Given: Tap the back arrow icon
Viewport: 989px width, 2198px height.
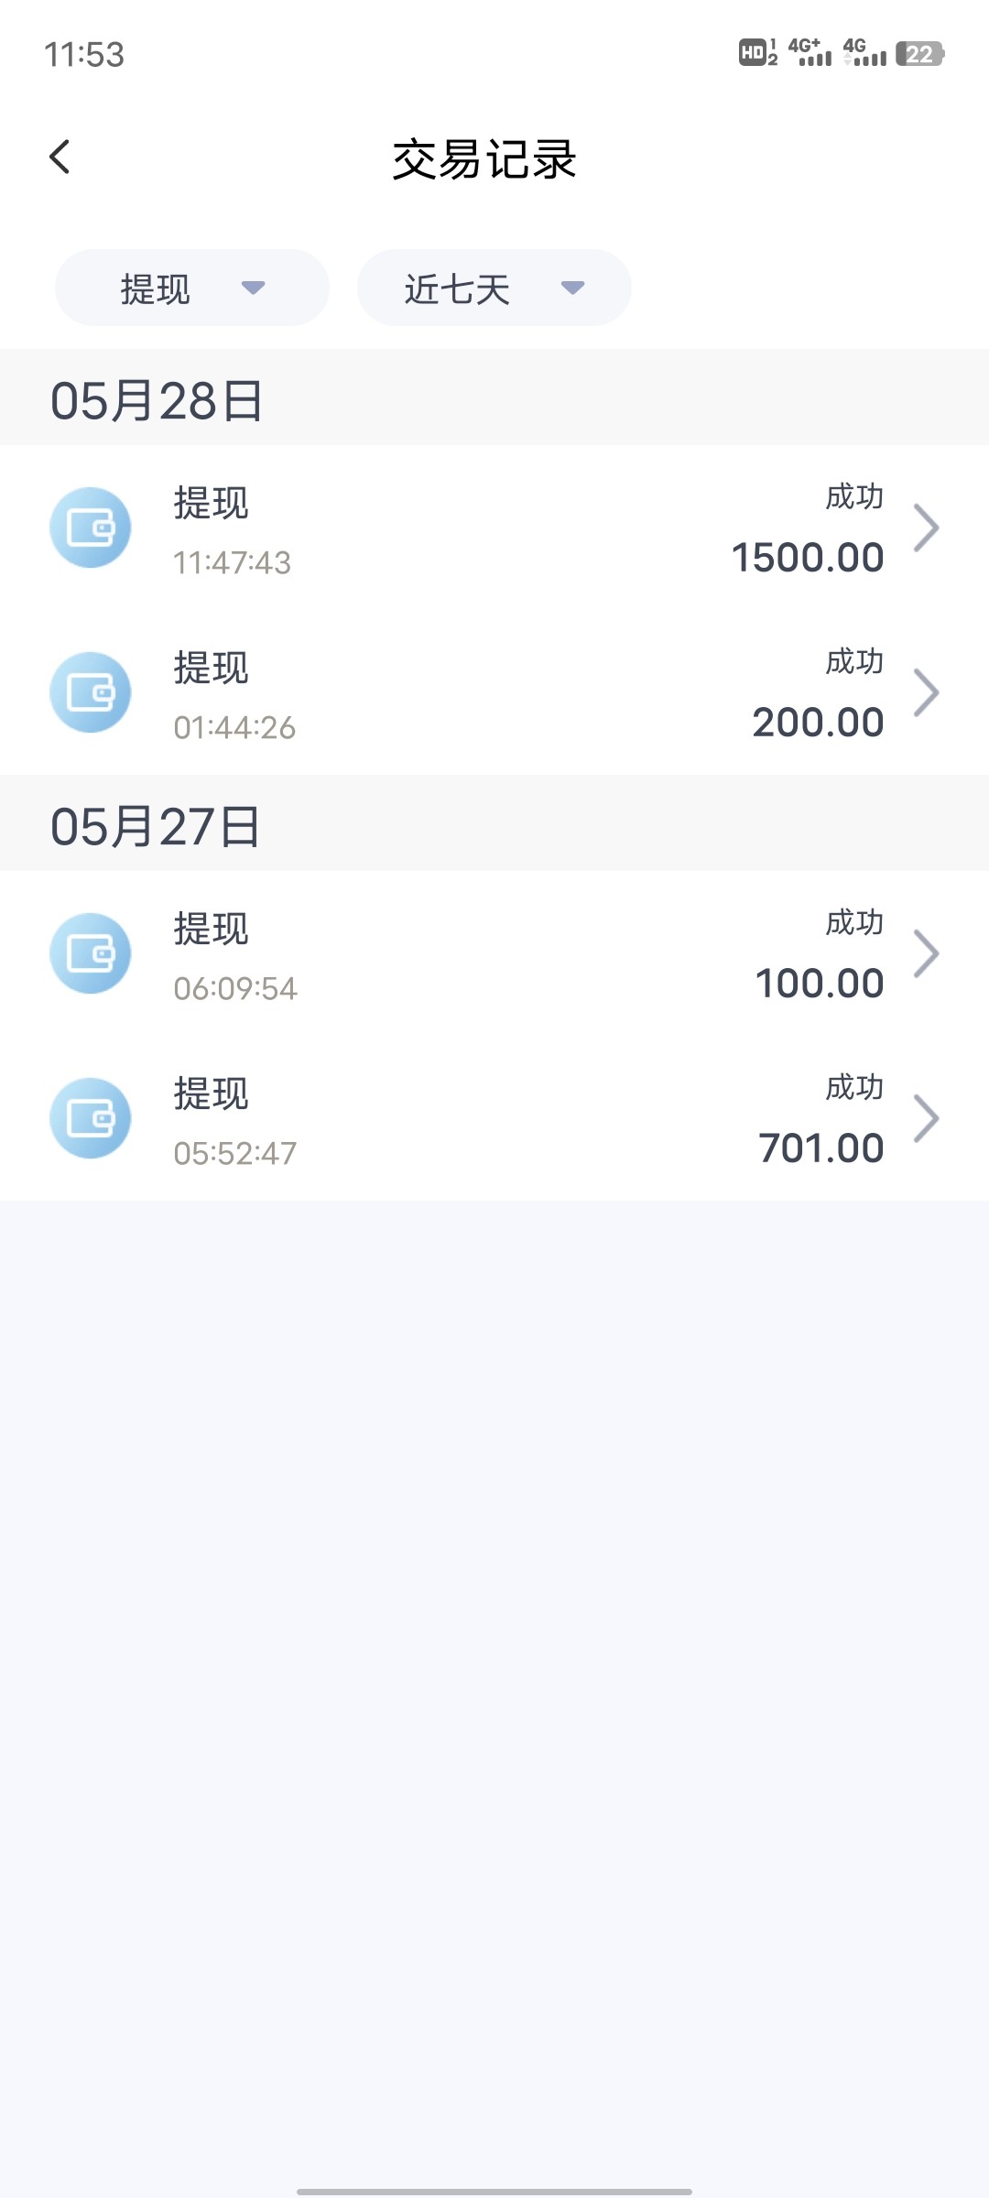Looking at the screenshot, I should [60, 157].
